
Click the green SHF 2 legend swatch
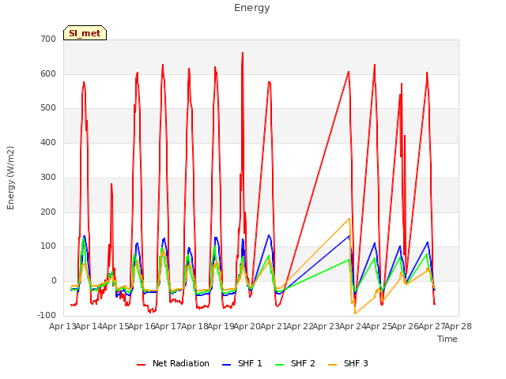point(279,365)
